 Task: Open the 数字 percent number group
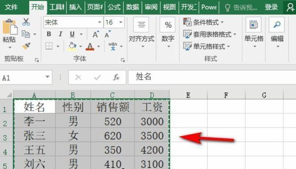click(168, 32)
